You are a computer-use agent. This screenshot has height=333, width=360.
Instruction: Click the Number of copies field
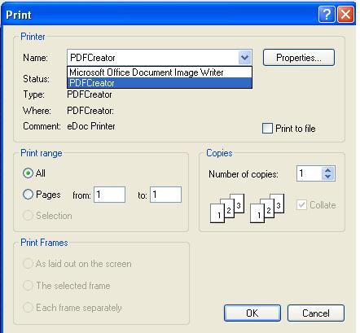tap(310, 173)
